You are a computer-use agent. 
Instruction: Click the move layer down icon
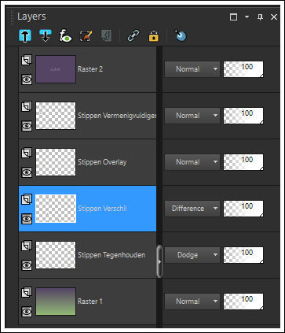click(46, 35)
